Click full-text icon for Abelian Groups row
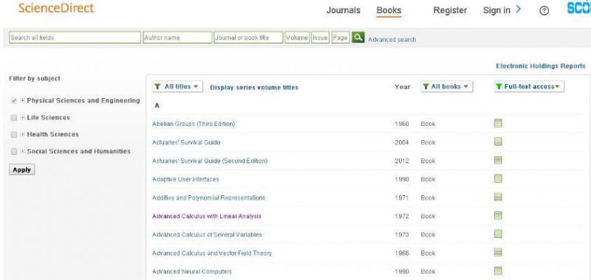Image resolution: width=591 pixels, height=280 pixels. coord(498,123)
